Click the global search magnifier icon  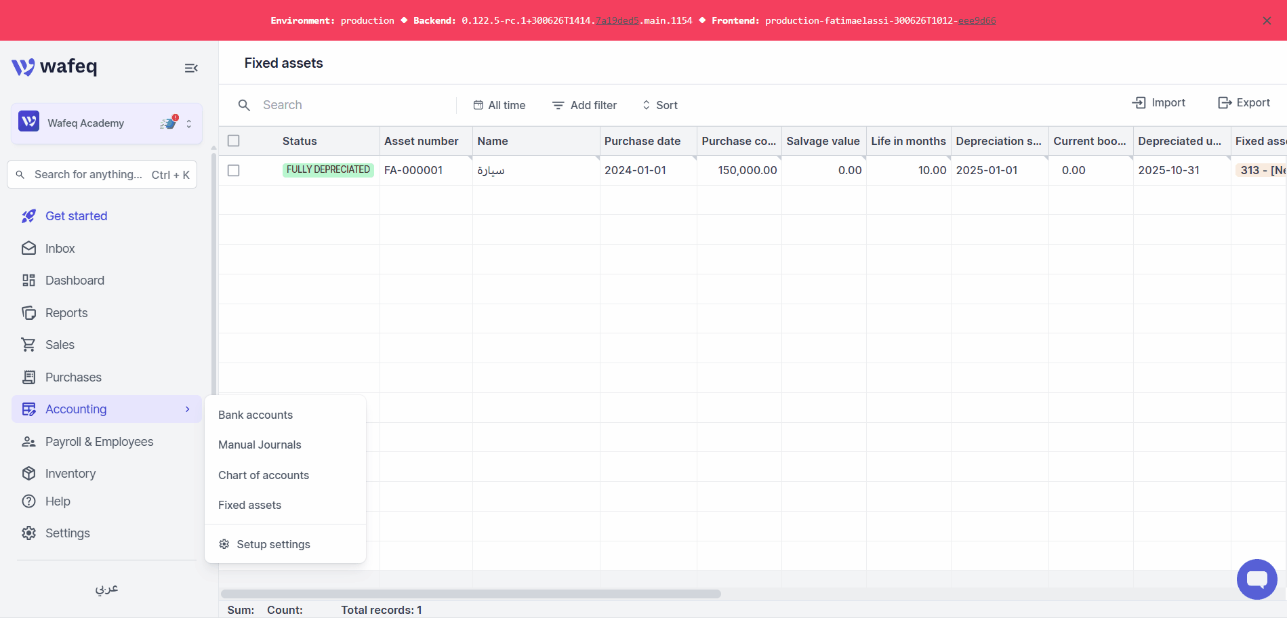[x=20, y=175]
